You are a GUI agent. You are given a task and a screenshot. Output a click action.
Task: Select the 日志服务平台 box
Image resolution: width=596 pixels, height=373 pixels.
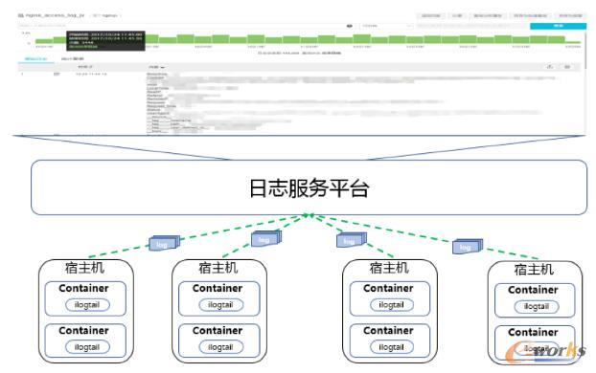pos(309,187)
